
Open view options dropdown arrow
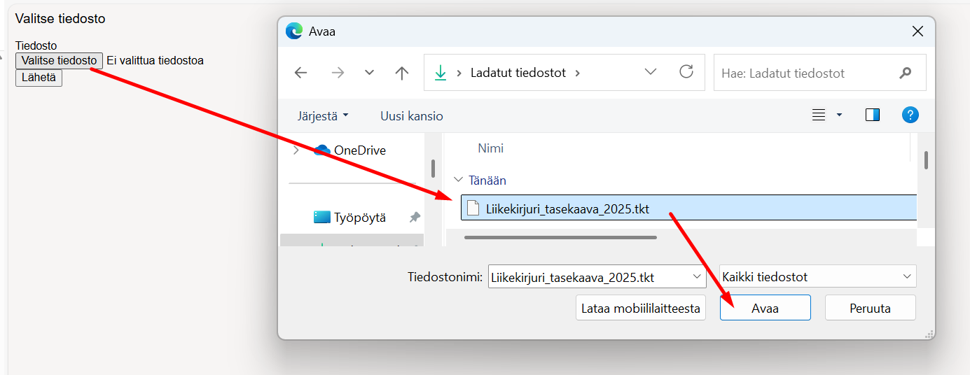click(x=839, y=115)
